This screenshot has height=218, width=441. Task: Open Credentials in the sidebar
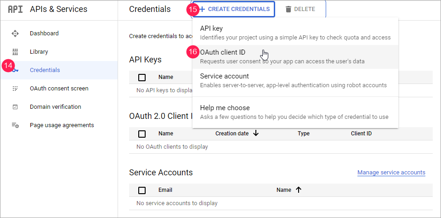click(45, 70)
